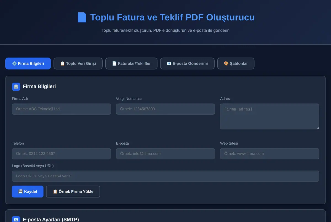Viewport: 331px width, 222px height.
Task: Select the Adres text area
Action: (269, 117)
